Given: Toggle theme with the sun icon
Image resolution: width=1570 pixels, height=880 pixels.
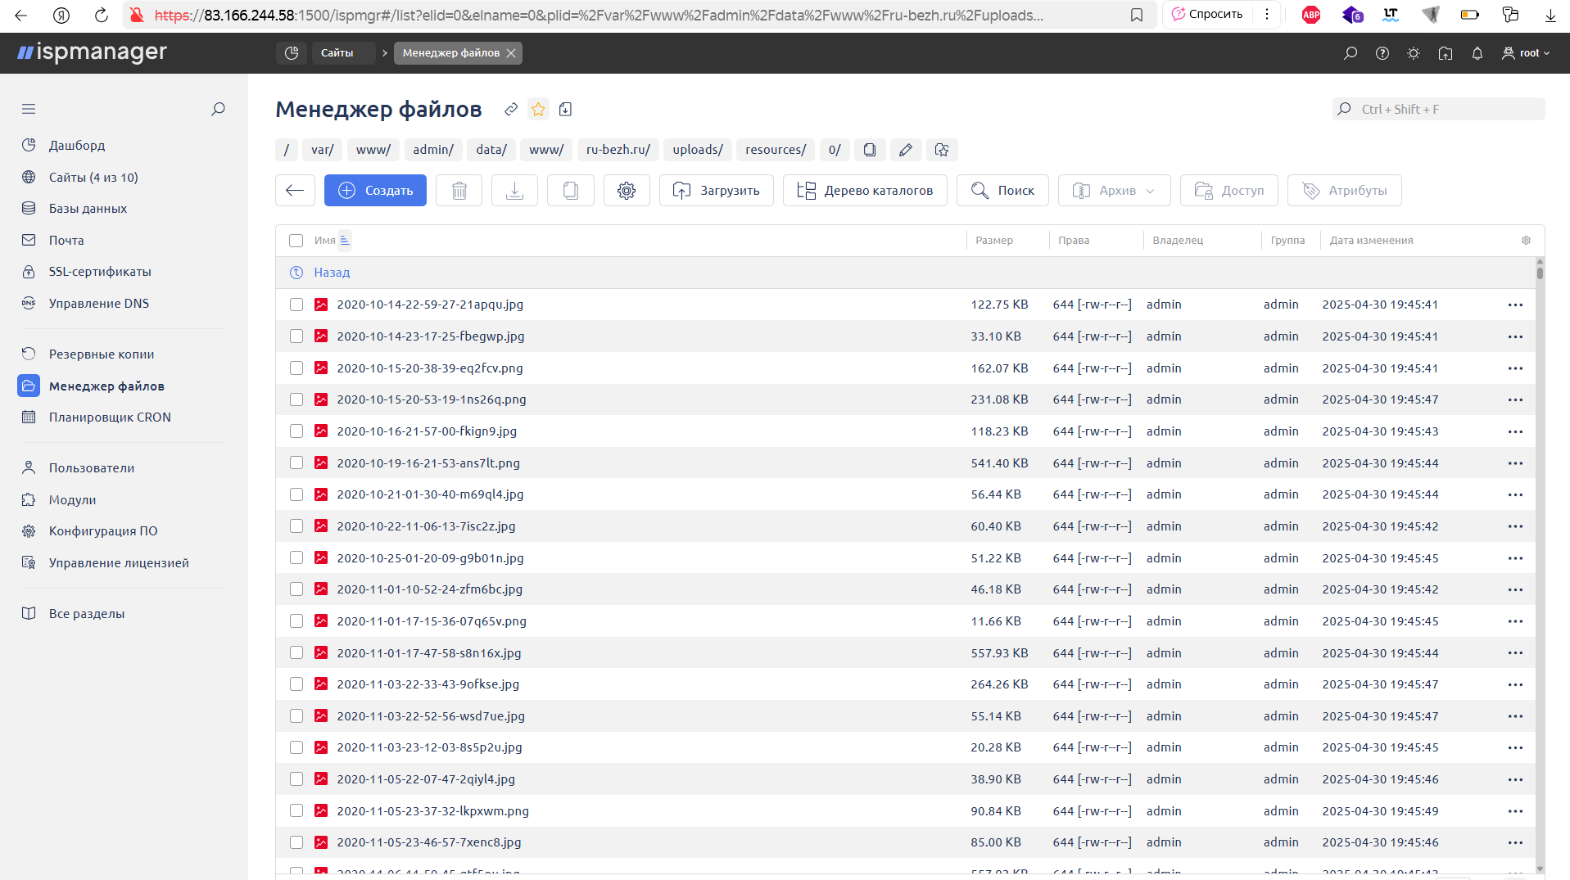Looking at the screenshot, I should 1414,53.
